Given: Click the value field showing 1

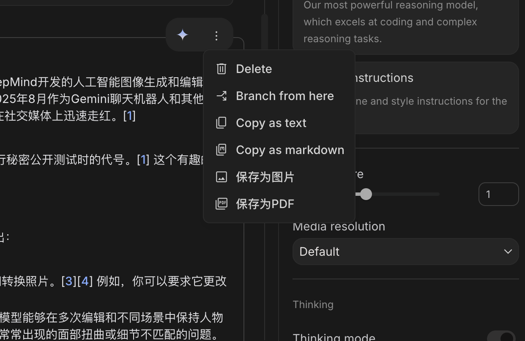Looking at the screenshot, I should [x=499, y=194].
